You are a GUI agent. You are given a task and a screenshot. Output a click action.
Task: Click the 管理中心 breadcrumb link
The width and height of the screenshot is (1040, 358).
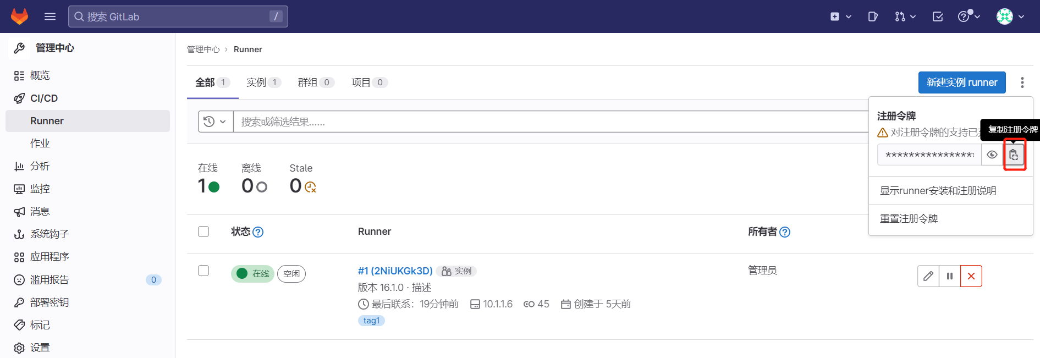click(x=203, y=49)
